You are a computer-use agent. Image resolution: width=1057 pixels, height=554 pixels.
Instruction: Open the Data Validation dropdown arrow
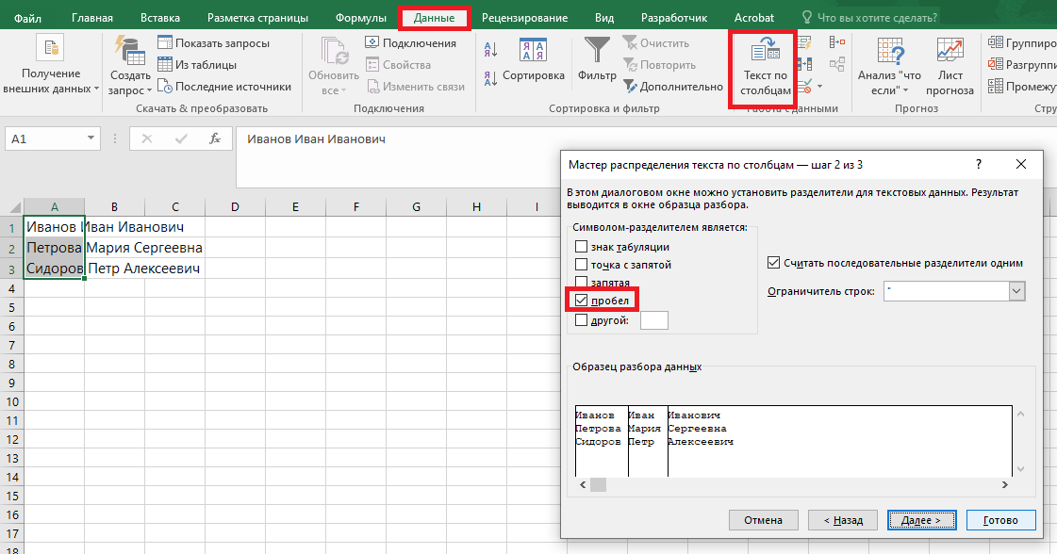[x=819, y=87]
